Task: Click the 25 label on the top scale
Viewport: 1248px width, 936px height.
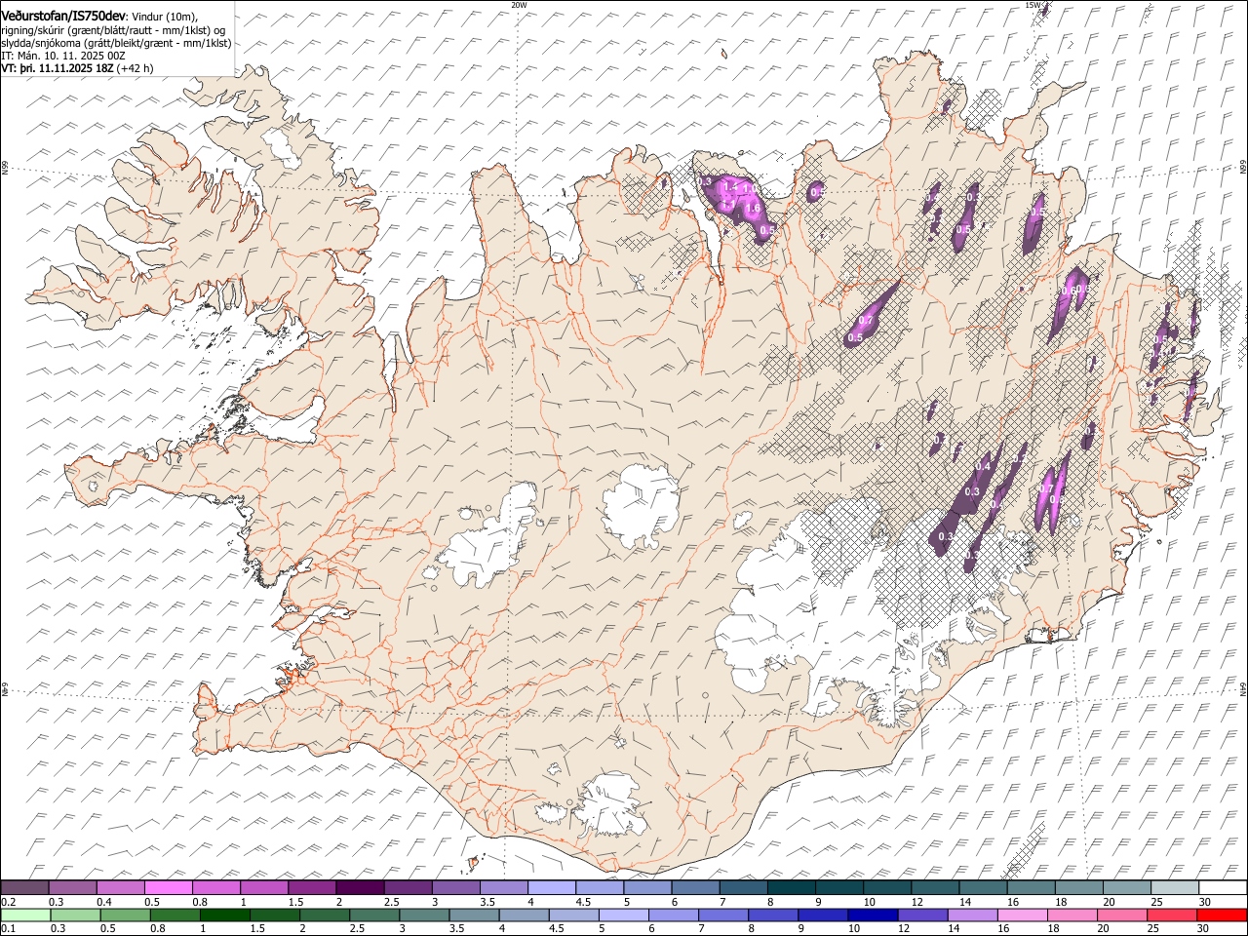Action: (1156, 902)
